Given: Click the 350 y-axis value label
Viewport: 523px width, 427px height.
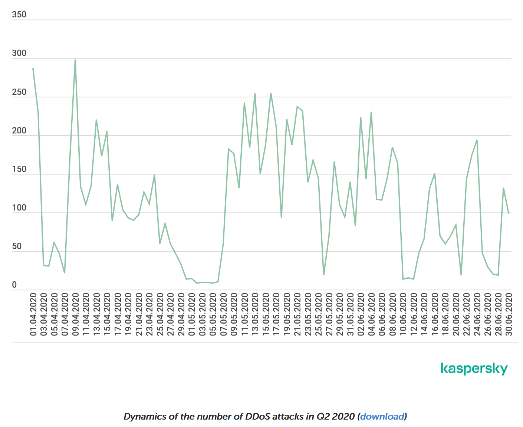Looking at the screenshot, I should [x=19, y=14].
